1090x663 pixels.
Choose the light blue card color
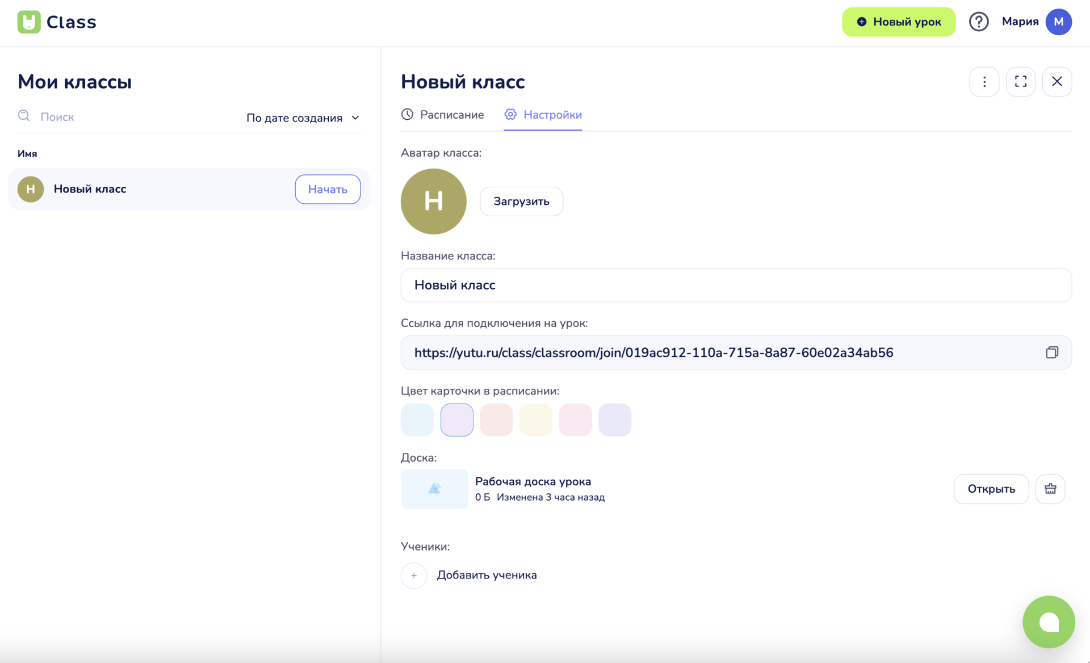(417, 420)
